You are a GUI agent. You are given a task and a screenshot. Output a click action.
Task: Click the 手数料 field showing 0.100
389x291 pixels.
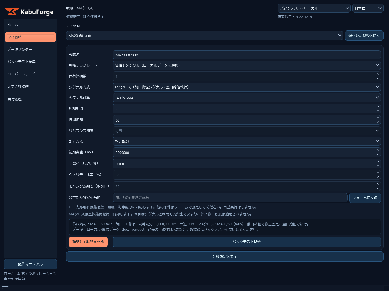(x=247, y=164)
